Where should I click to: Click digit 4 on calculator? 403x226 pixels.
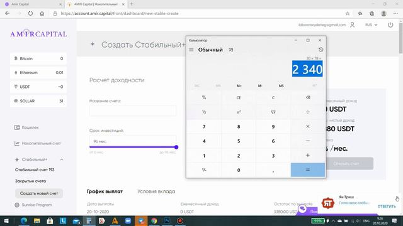pos(204,141)
